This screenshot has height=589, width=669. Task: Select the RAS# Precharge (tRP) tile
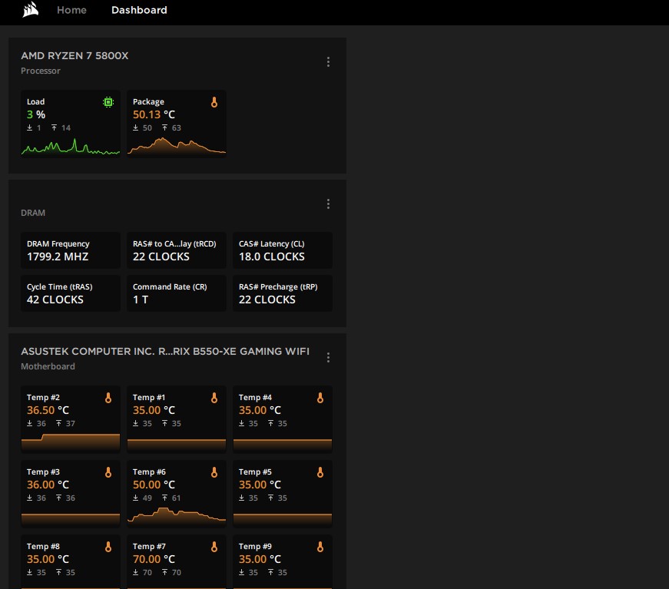pos(283,293)
